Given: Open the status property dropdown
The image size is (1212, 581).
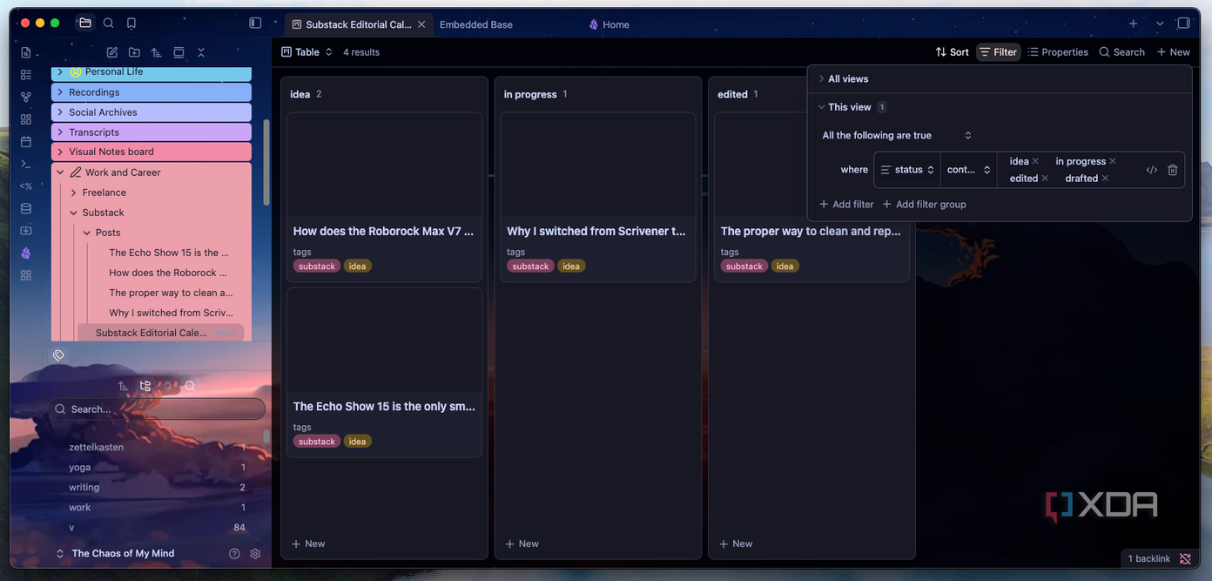Looking at the screenshot, I should 907,170.
